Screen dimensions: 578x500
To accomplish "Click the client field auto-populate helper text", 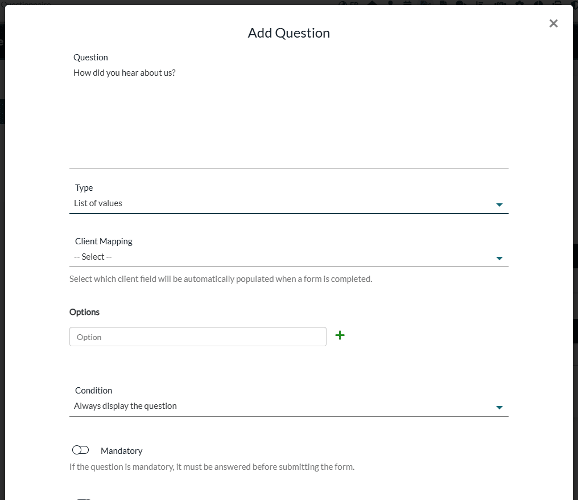I will 221,279.
